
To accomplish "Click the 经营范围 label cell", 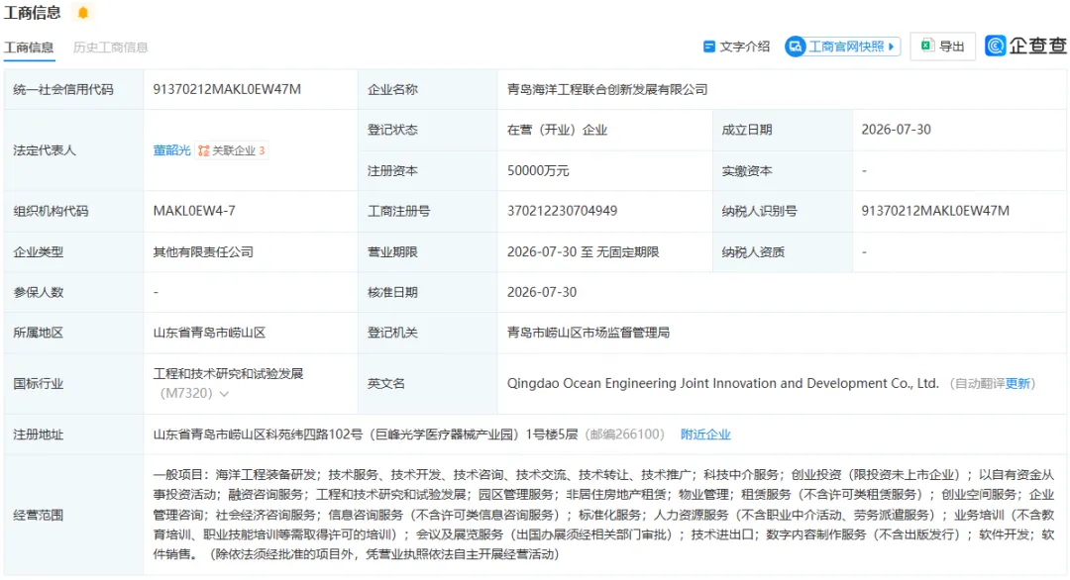I will (73, 515).
